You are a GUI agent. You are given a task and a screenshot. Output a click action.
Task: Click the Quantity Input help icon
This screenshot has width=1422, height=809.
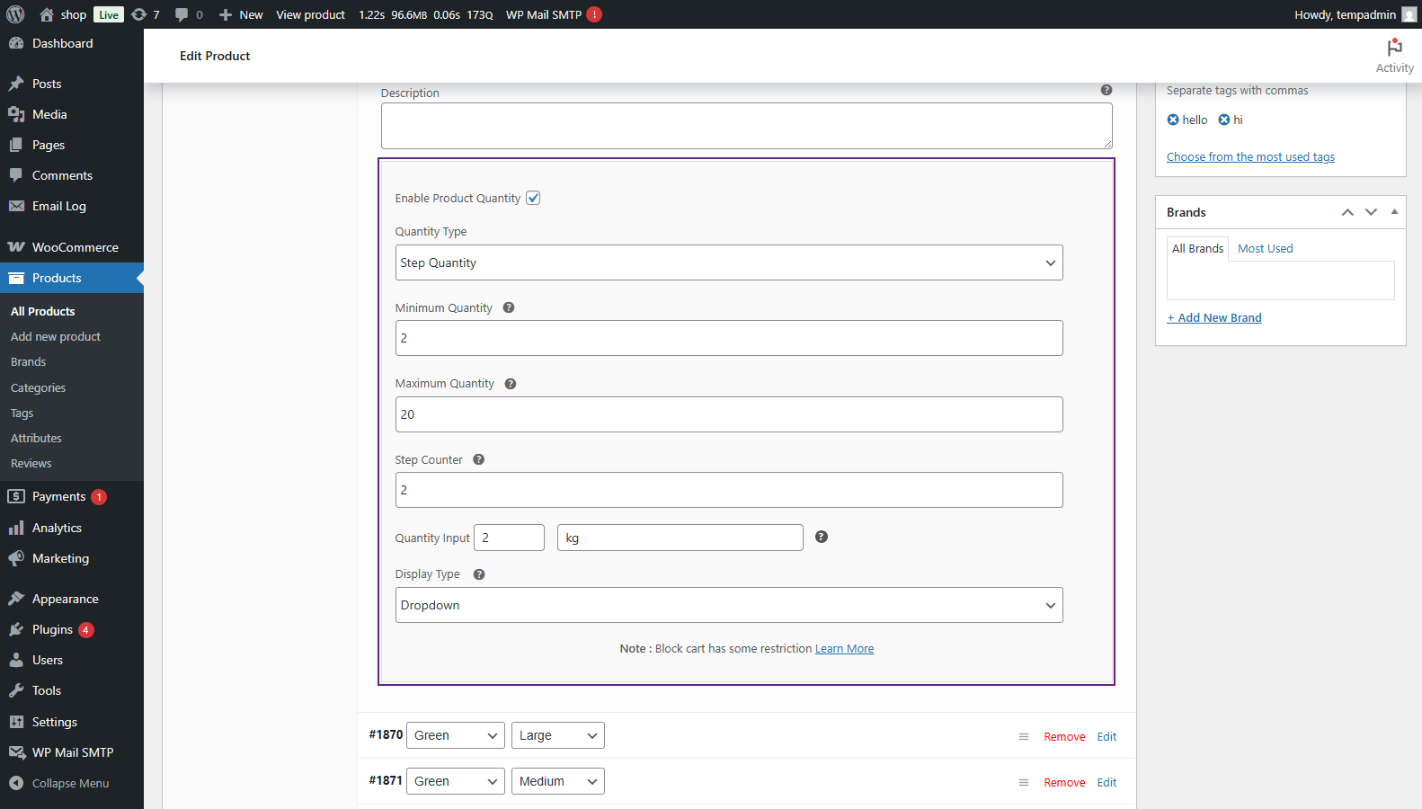pos(821,537)
